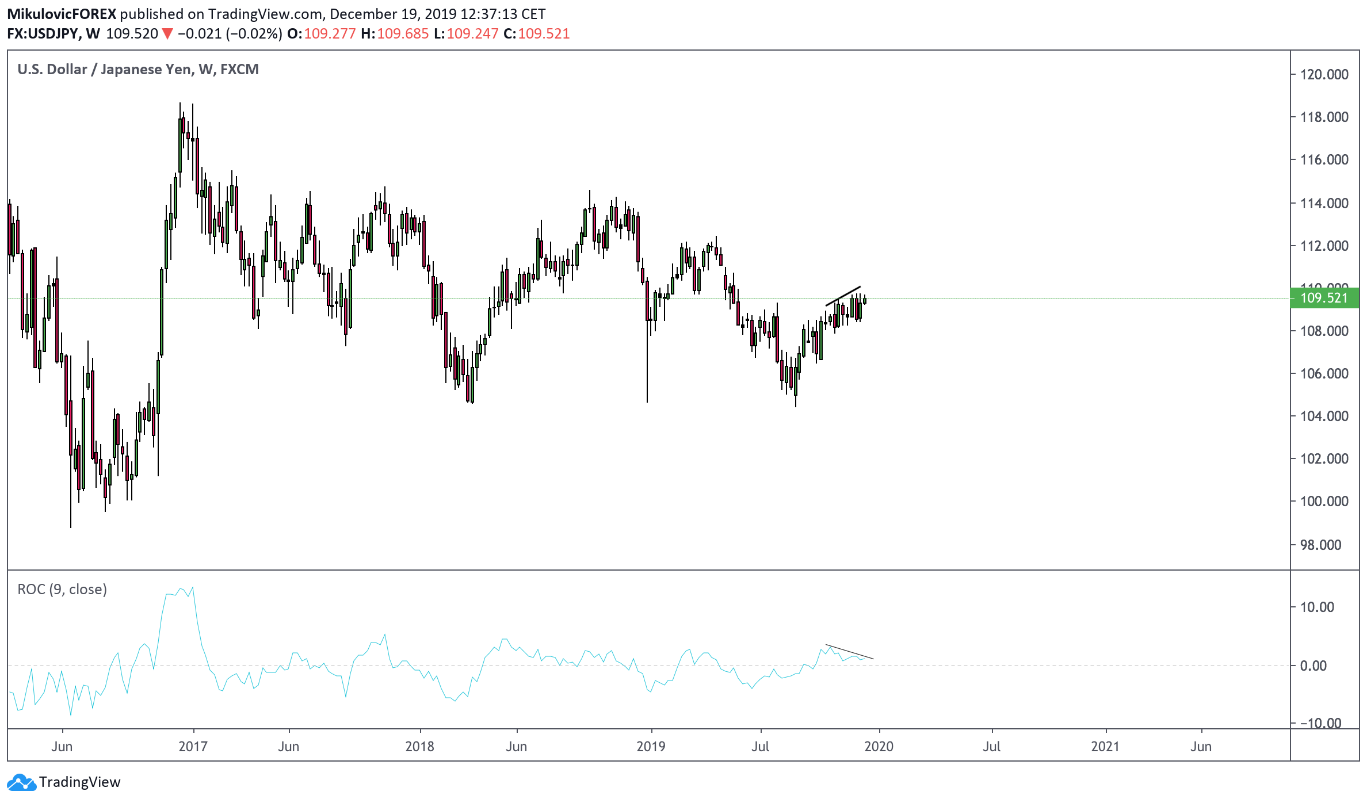Click the close value 109.521 in header
This screenshot has width=1367, height=803.
tap(544, 33)
